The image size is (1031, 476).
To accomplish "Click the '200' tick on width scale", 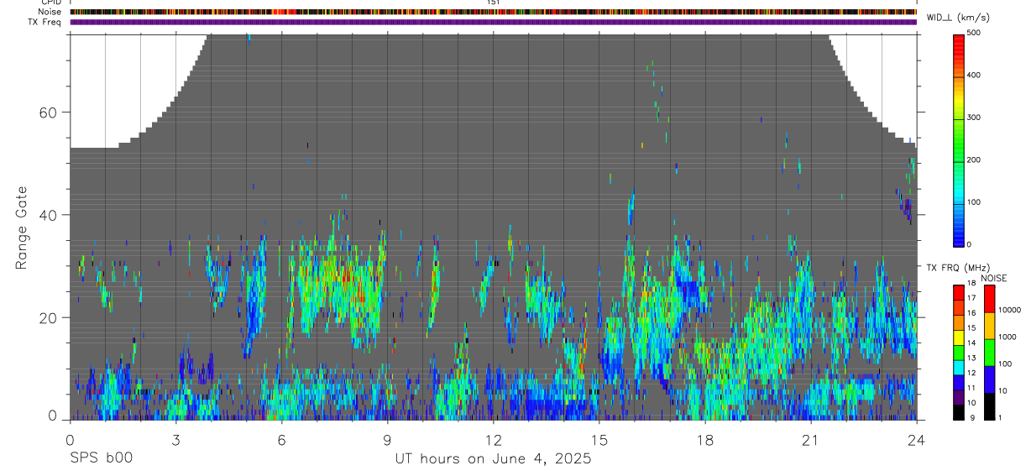I will [975, 160].
